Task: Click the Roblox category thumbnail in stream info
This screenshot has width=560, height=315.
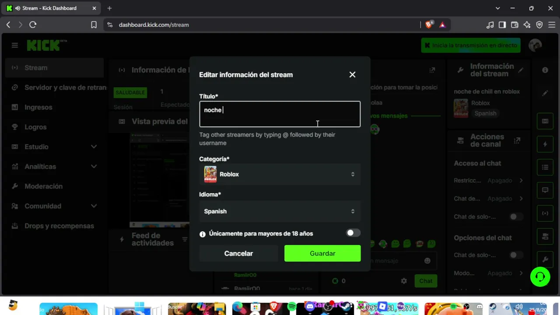Action: point(461,108)
